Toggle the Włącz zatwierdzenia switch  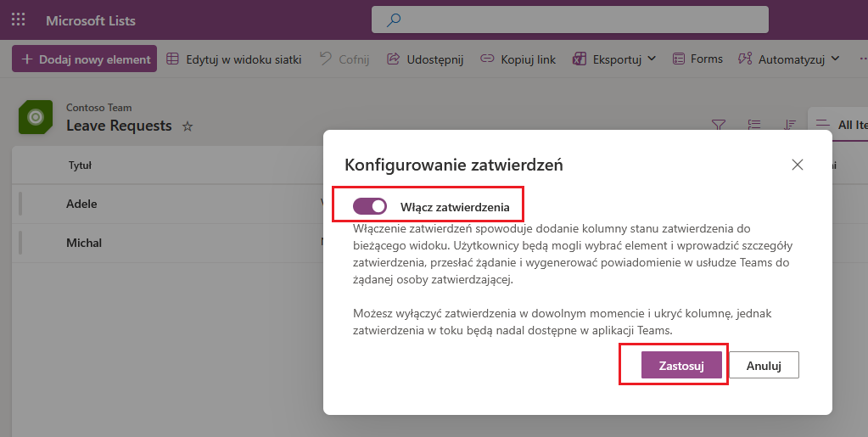[x=370, y=206]
